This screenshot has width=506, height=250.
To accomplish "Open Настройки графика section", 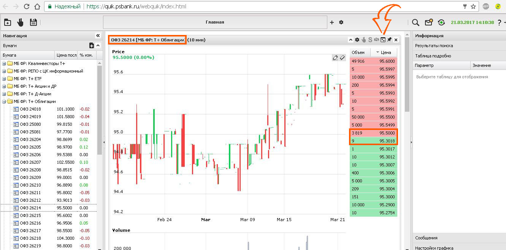I will [x=434, y=248].
